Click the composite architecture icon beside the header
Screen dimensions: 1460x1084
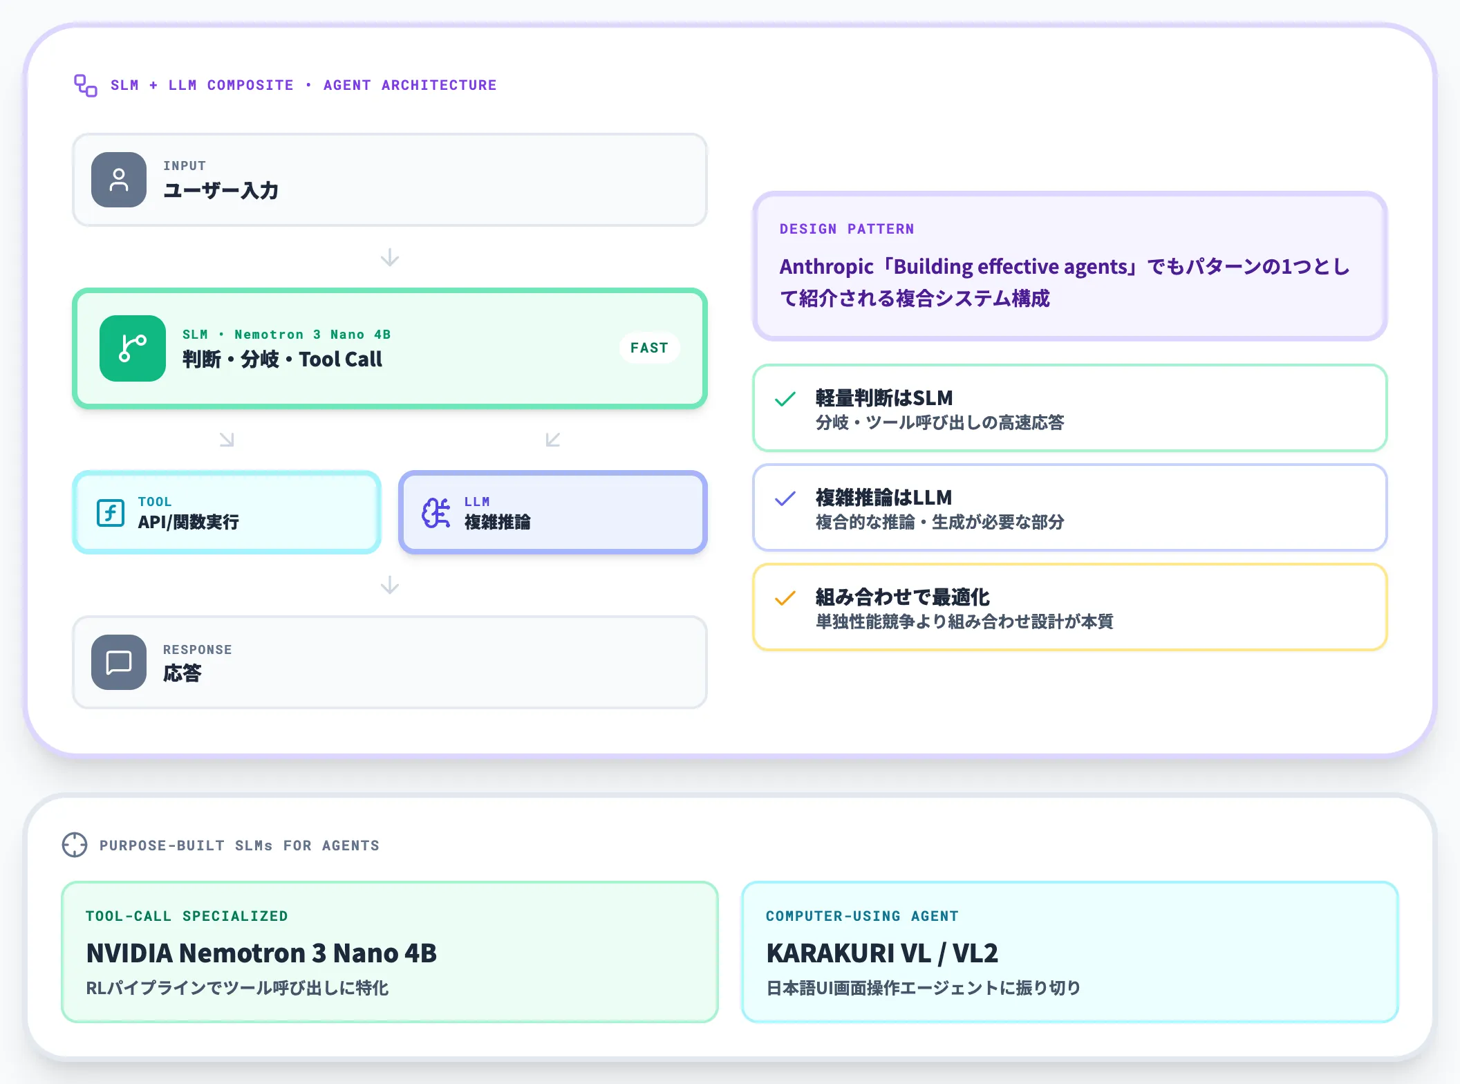(x=86, y=86)
